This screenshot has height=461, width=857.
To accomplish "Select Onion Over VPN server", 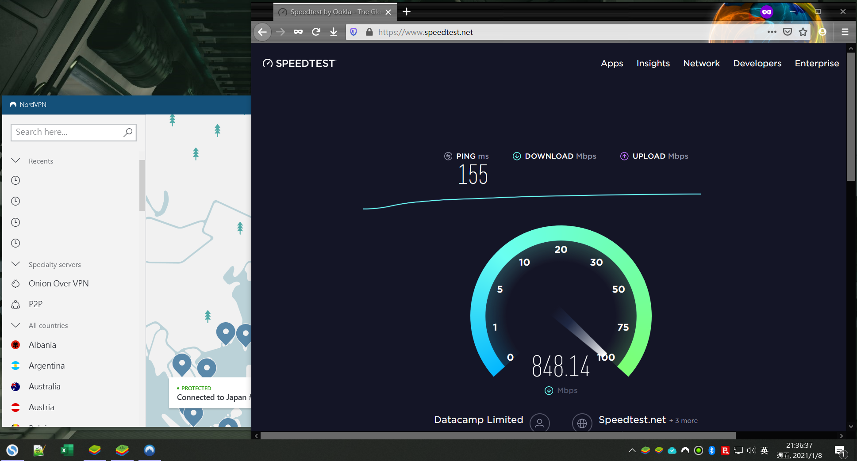I will tap(58, 283).
